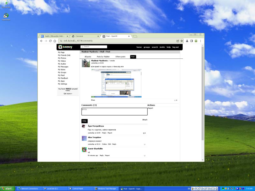Open the Windows Start menu
The image size is (255, 191).
7,188
